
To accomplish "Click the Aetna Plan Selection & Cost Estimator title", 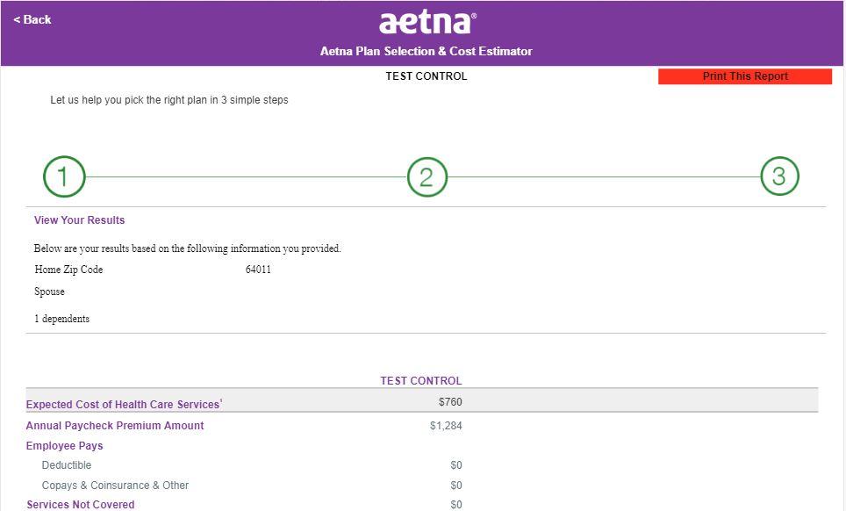I will coord(426,52).
